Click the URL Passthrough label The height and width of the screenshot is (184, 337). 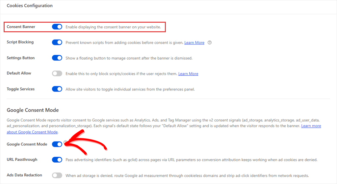(22, 160)
